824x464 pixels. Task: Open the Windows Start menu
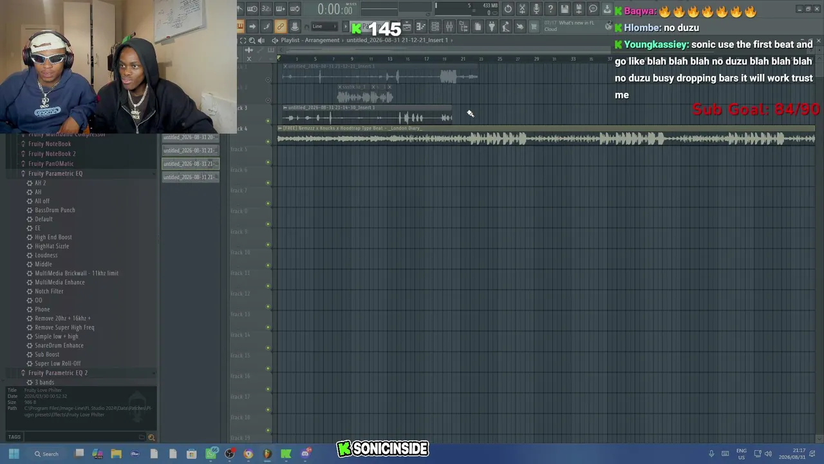14,454
